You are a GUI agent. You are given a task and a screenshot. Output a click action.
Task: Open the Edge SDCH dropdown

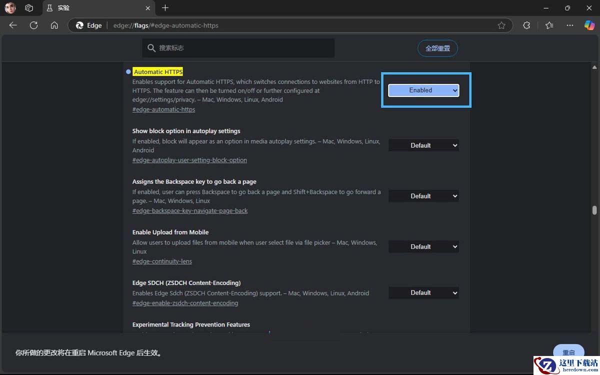[x=423, y=292]
